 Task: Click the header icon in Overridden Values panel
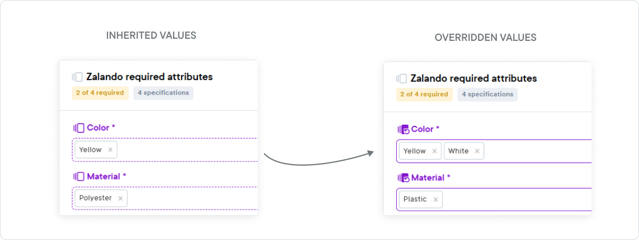[402, 79]
